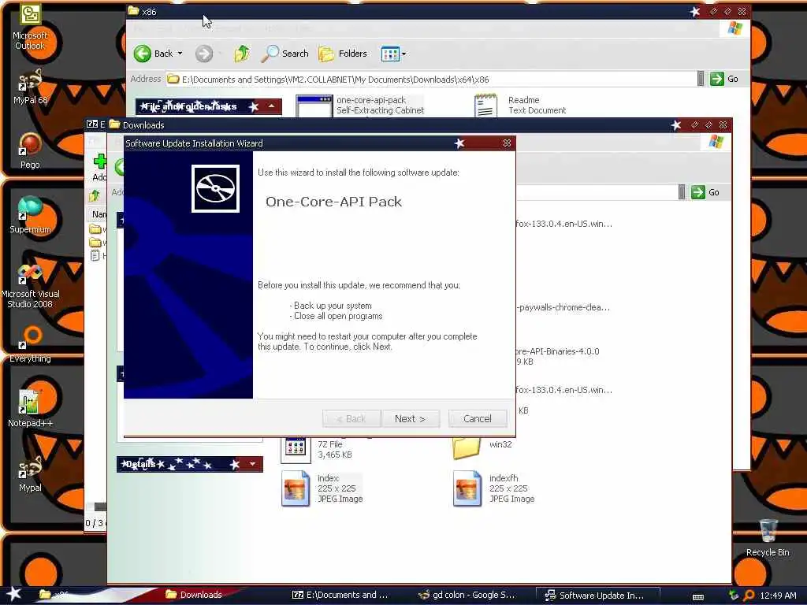The image size is (807, 605).
Task: Click Next in the Software Update wizard
Action: [x=410, y=419]
